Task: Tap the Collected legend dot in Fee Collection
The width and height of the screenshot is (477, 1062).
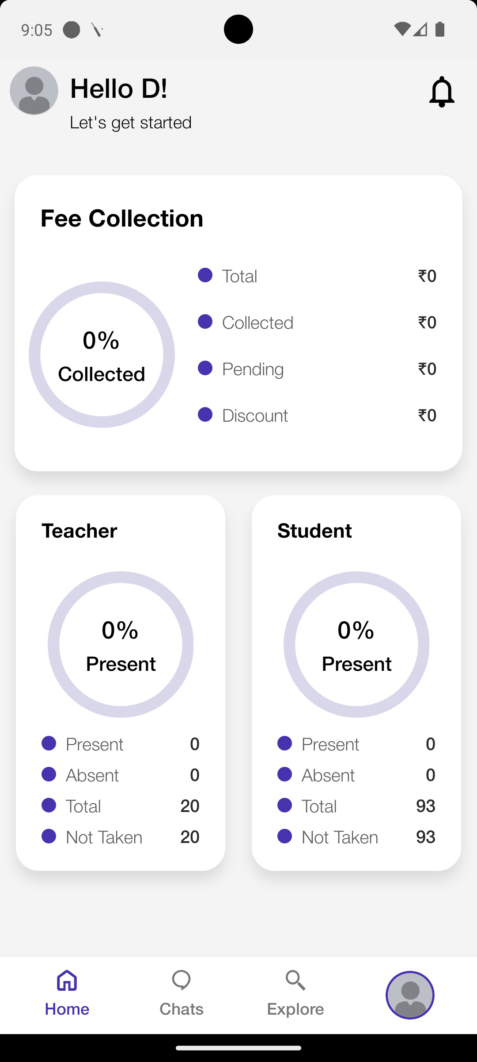Action: pyautogui.click(x=205, y=322)
